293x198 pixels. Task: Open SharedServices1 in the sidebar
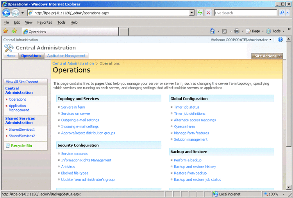coord(21,129)
